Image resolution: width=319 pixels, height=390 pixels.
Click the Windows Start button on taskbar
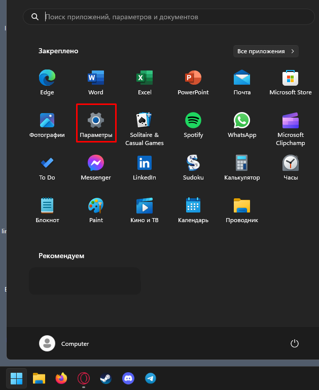[x=16, y=378]
